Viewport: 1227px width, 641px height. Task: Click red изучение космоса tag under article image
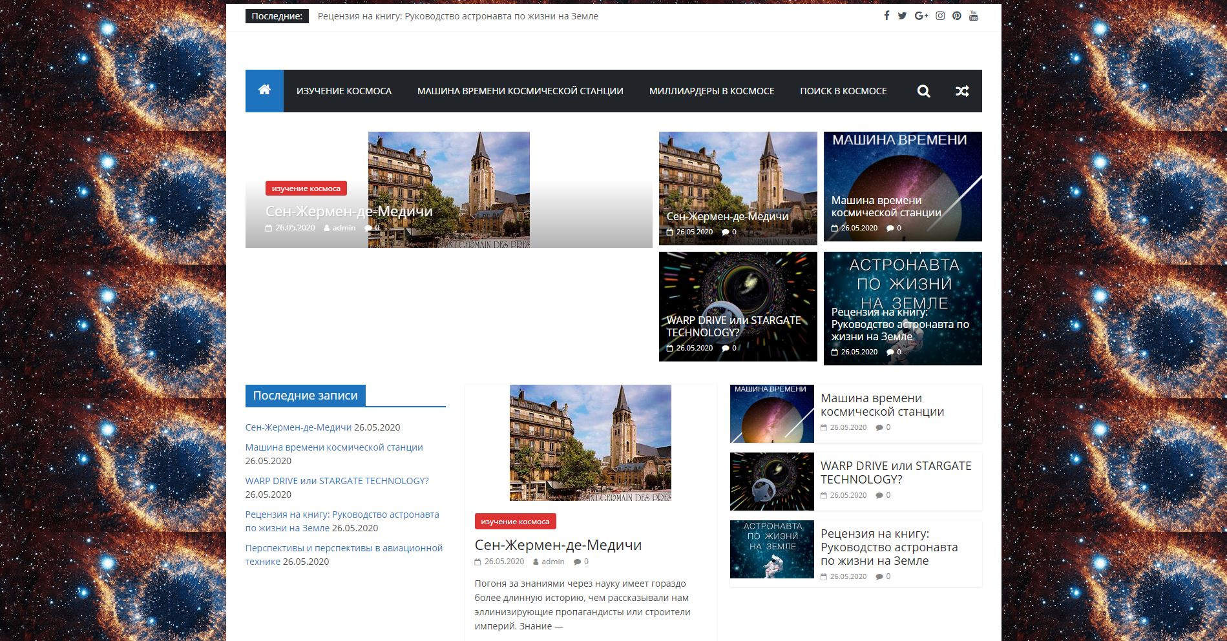pyautogui.click(x=515, y=522)
